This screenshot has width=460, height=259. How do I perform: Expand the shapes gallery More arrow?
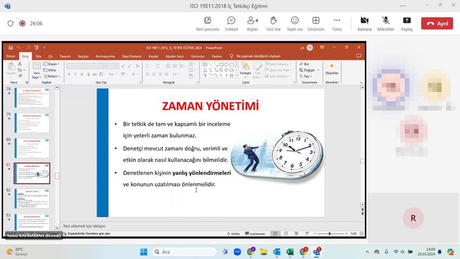point(236,75)
